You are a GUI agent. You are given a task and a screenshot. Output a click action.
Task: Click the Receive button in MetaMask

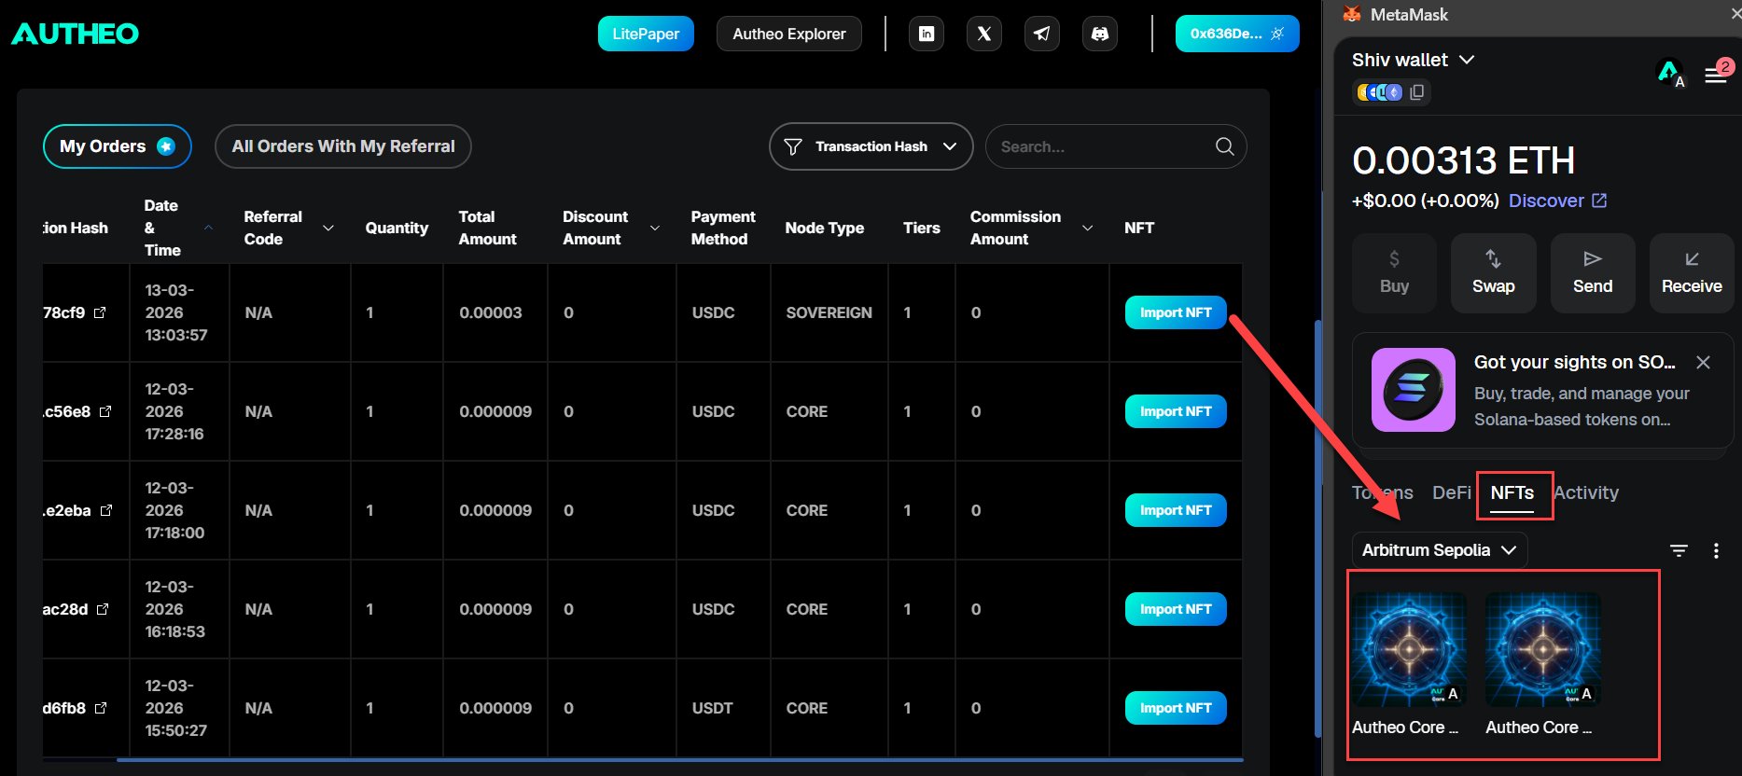[x=1692, y=272]
